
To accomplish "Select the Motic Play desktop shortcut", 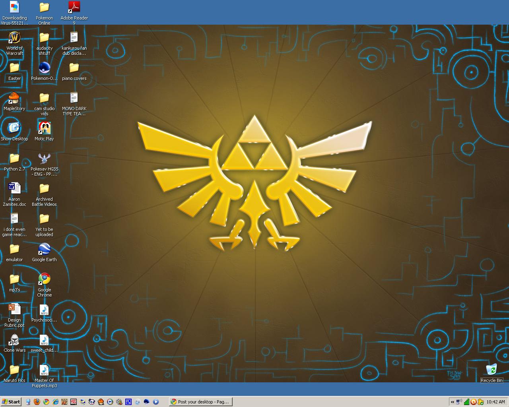I will 44,128.
